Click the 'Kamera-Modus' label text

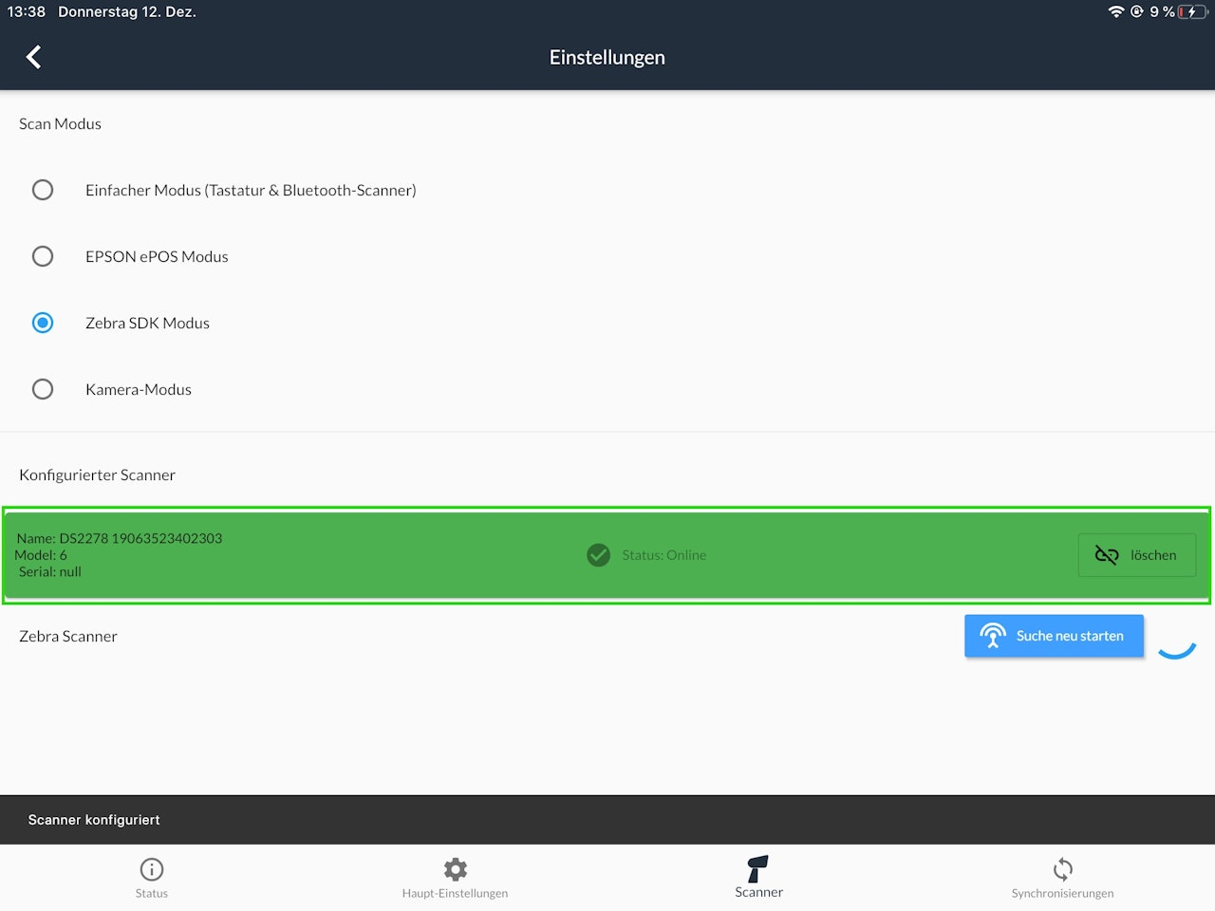pyautogui.click(x=139, y=389)
